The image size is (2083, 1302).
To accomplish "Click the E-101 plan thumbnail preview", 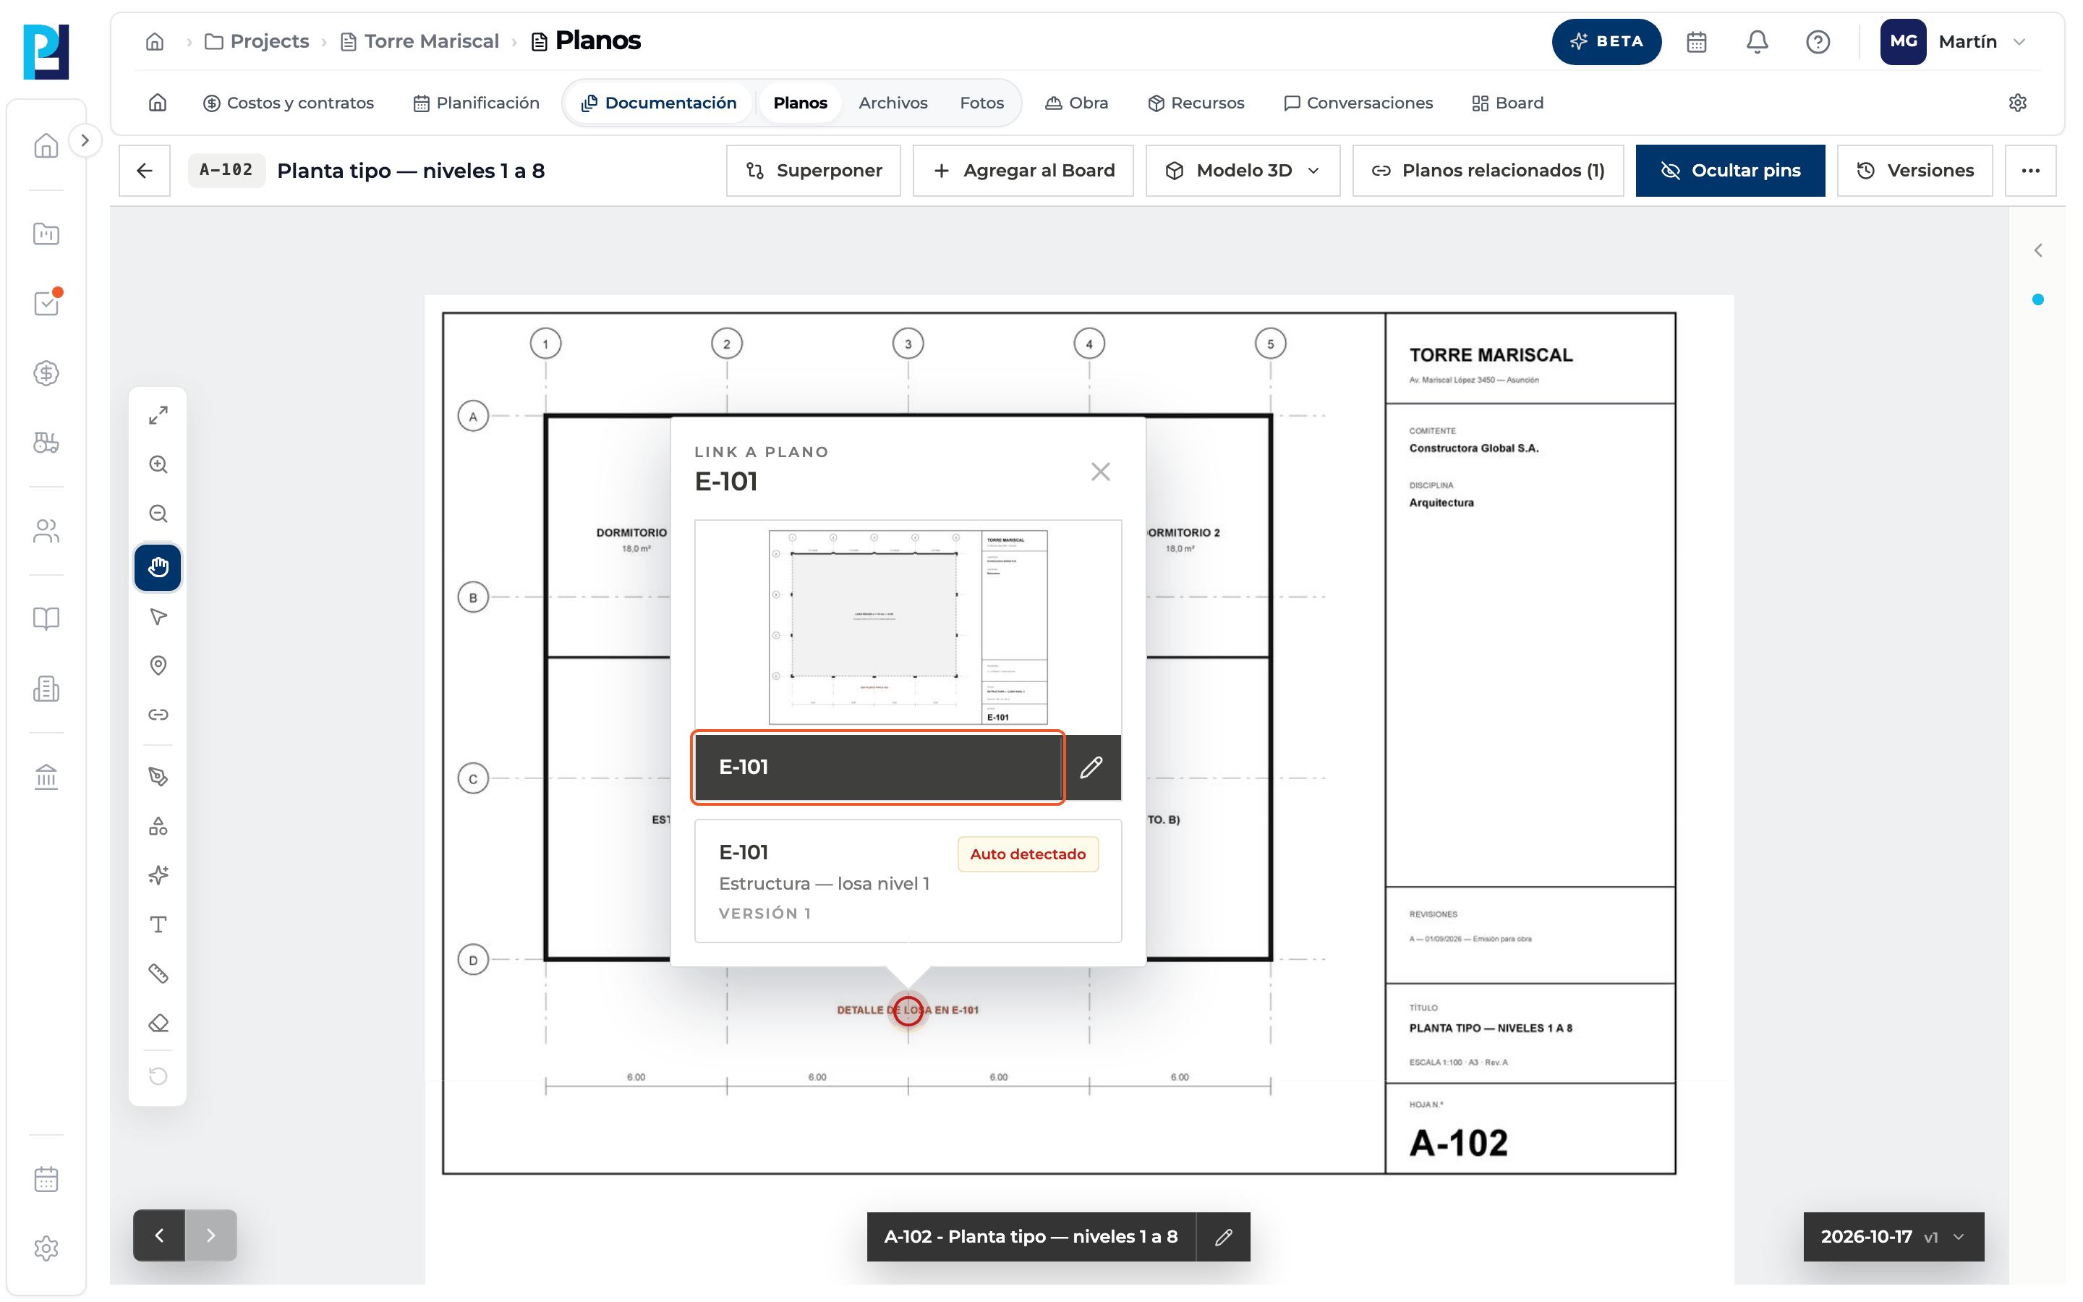I will click(907, 626).
